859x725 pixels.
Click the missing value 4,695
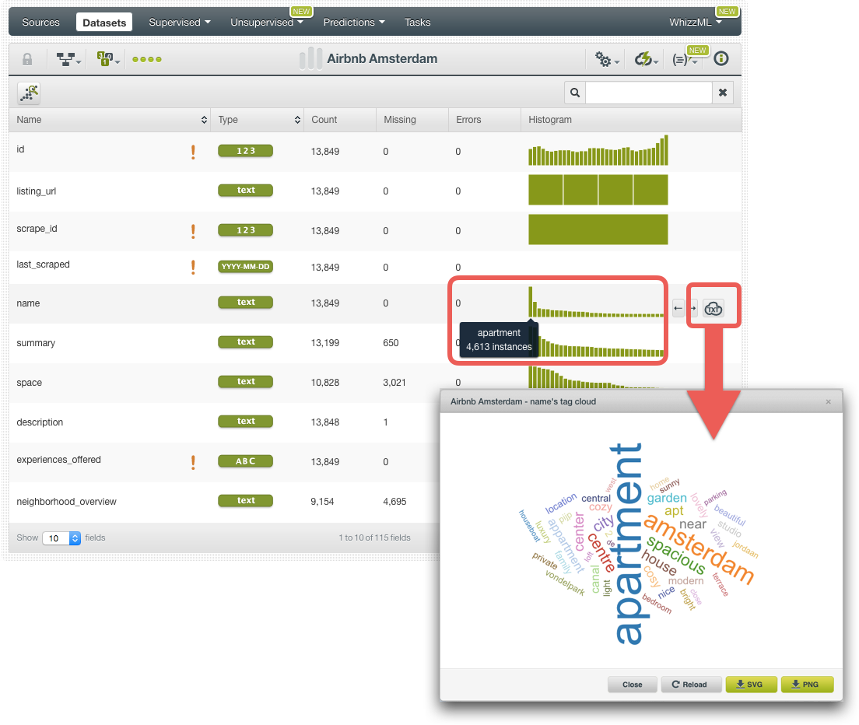[394, 502]
